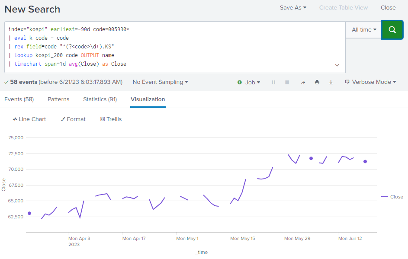Export results with the download icon

(331, 82)
